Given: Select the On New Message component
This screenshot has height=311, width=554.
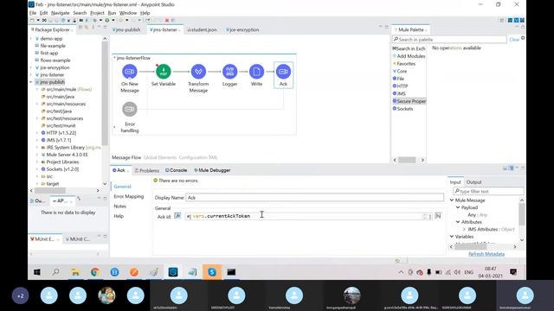Looking at the screenshot, I should click(129, 72).
